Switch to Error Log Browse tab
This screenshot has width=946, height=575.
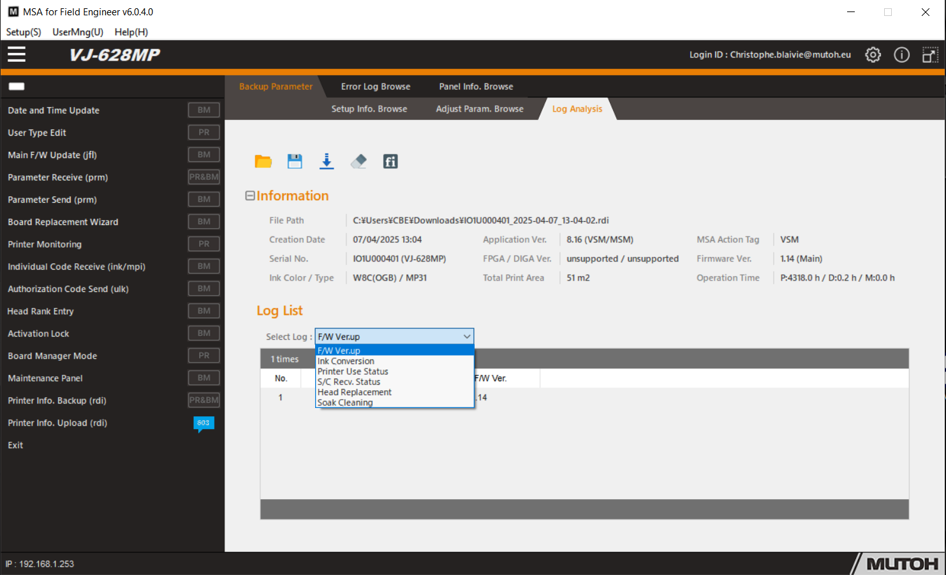(x=376, y=87)
